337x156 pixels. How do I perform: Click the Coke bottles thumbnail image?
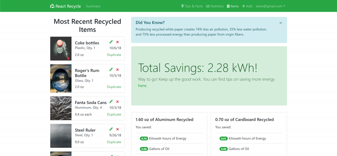point(61,49)
